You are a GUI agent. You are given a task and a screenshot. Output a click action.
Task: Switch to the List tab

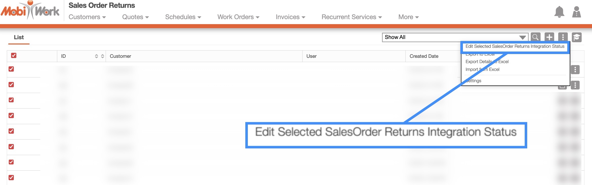pyautogui.click(x=19, y=37)
